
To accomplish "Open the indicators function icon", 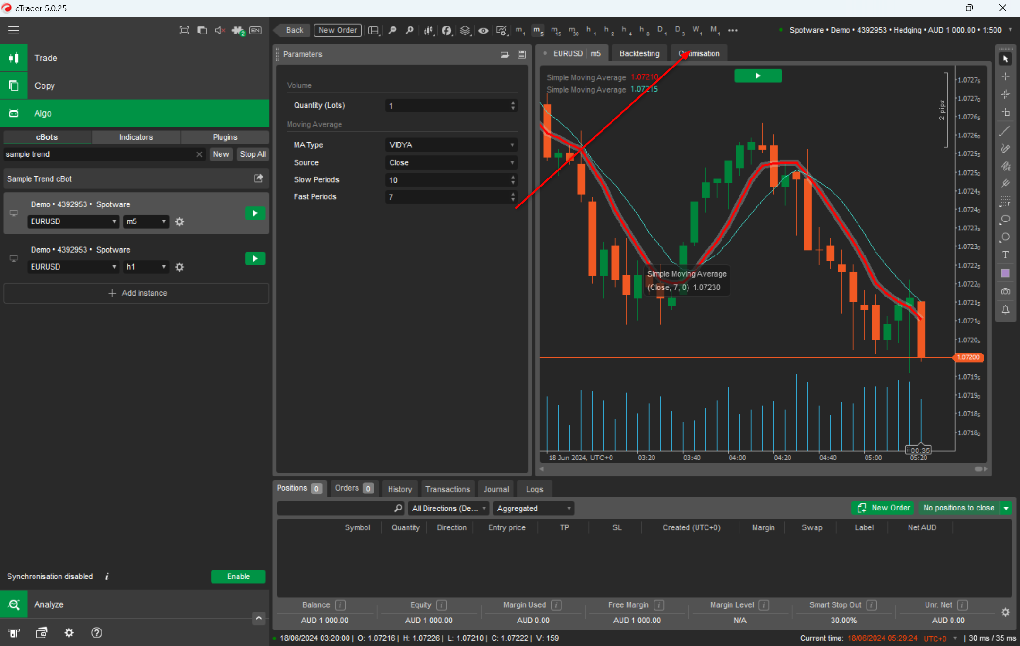I will click(x=447, y=30).
